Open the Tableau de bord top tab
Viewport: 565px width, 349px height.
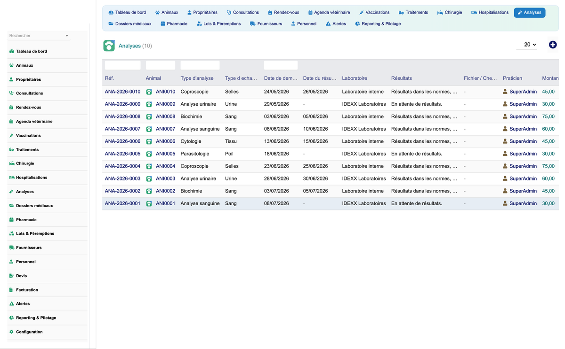point(127,13)
